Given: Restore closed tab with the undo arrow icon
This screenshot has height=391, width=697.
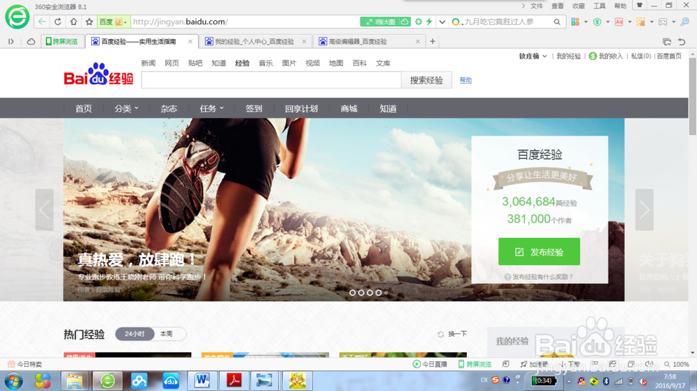Looking at the screenshot, I should (x=682, y=42).
